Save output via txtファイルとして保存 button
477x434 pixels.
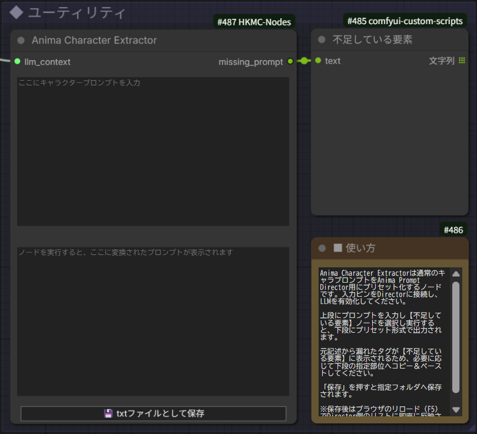[153, 413]
